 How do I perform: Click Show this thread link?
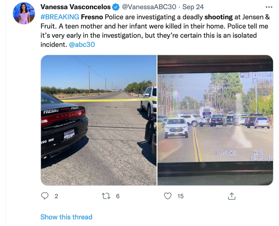[x=66, y=217]
